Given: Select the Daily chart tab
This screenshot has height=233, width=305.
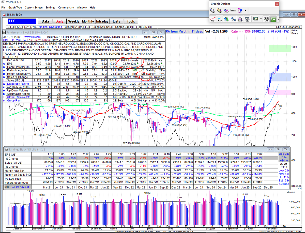Looking at the screenshot, I should pyautogui.click(x=59, y=21).
